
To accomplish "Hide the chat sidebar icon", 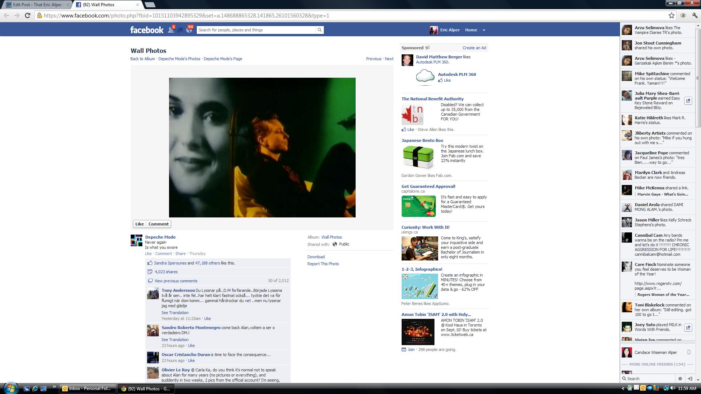I will (690, 379).
